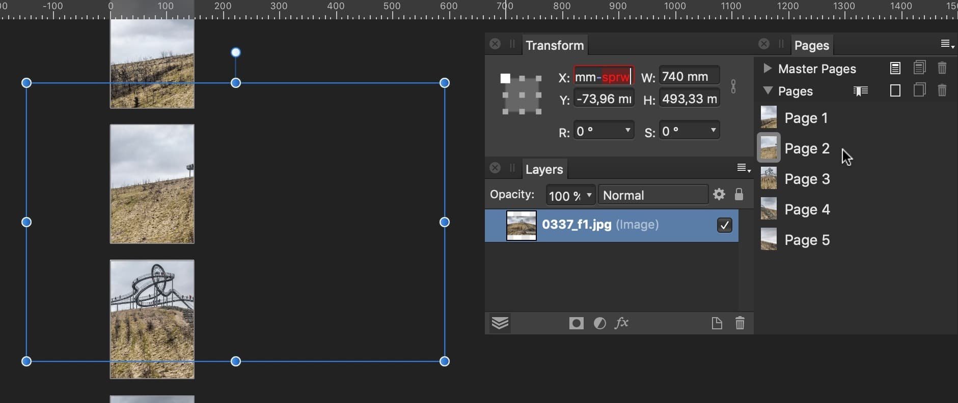Select the top-left anchor point in the Transform selector
Viewport: 958px width, 403px height.
(505, 78)
